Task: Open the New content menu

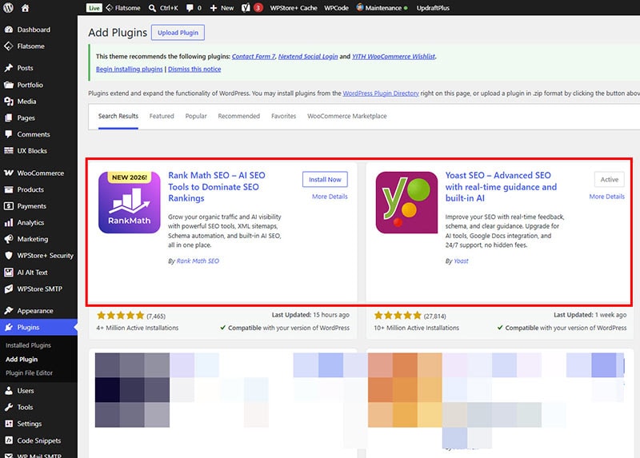Action: [222, 8]
